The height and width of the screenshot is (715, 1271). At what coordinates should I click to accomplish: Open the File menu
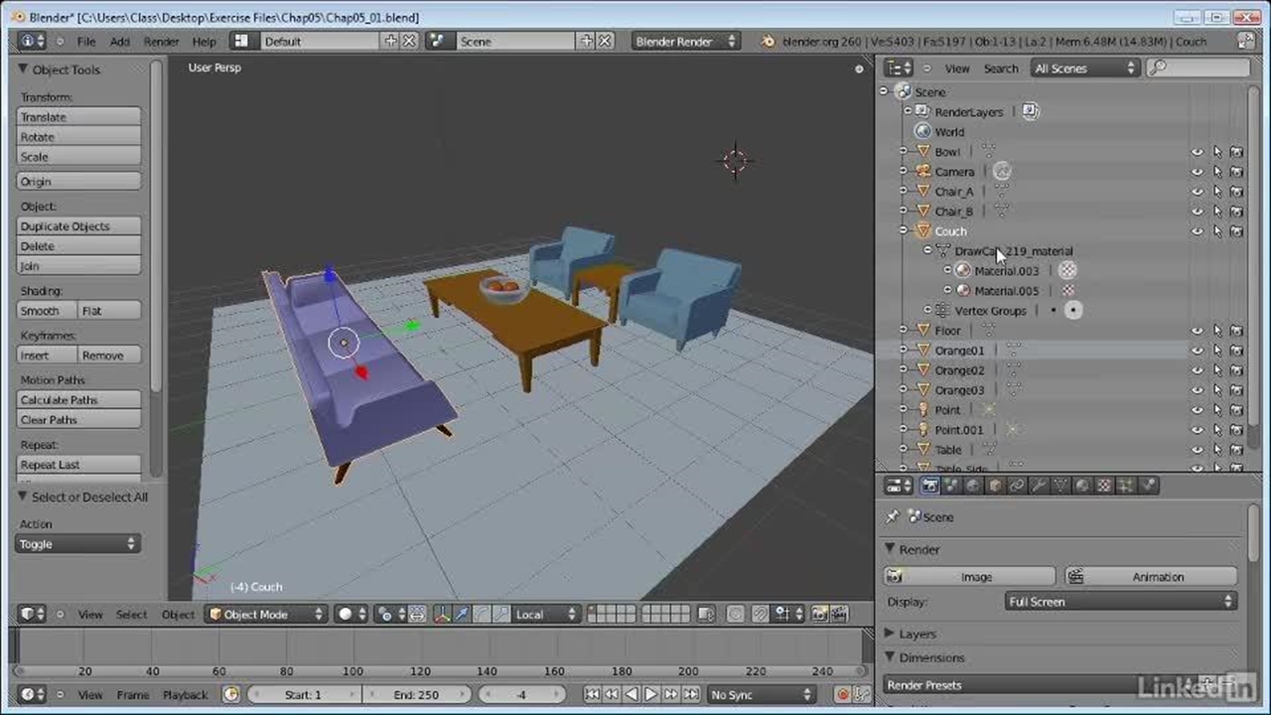86,42
